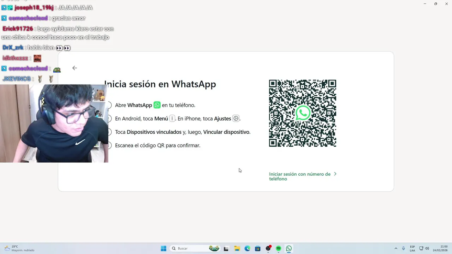The image size is (452, 254).
Task: Open File Explorer from the taskbar
Action: (237, 248)
